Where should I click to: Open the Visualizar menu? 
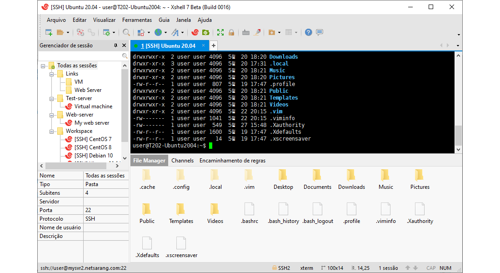(104, 20)
